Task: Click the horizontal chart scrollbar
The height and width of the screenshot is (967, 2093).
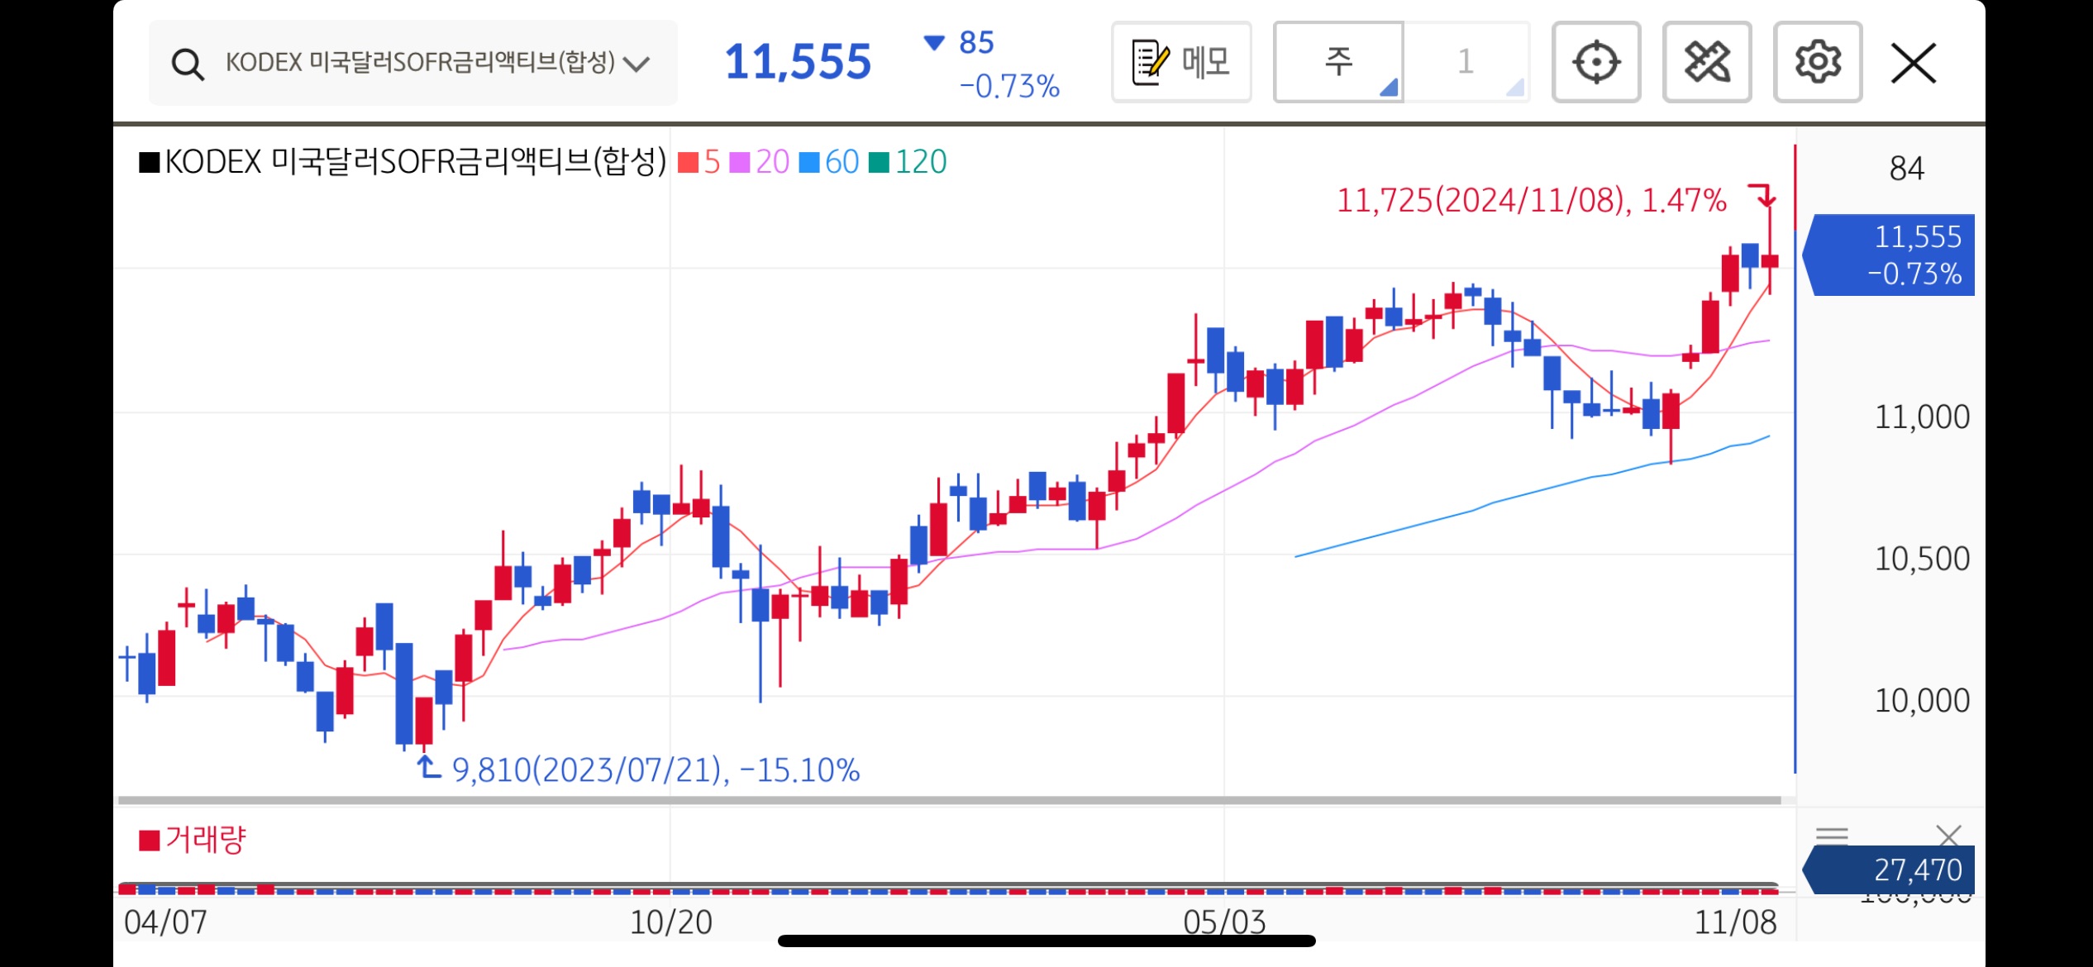Action: [x=948, y=800]
